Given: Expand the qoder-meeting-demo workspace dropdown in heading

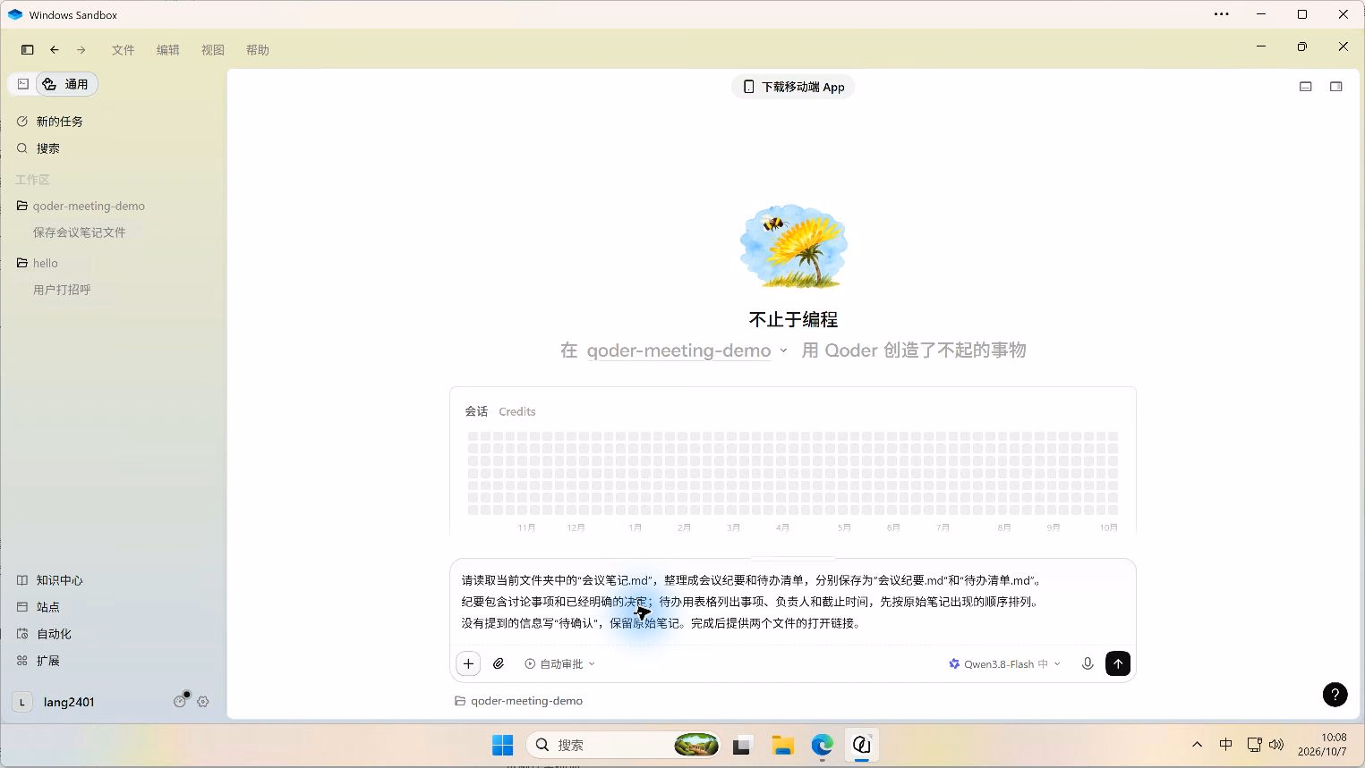Looking at the screenshot, I should (x=687, y=350).
